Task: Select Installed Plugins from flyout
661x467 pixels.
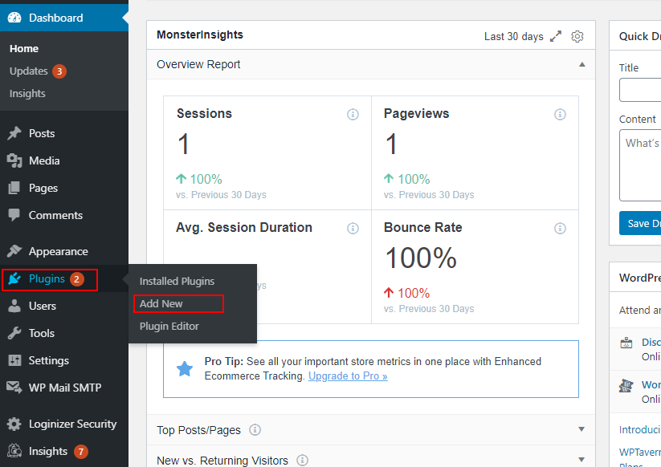Action: click(177, 282)
